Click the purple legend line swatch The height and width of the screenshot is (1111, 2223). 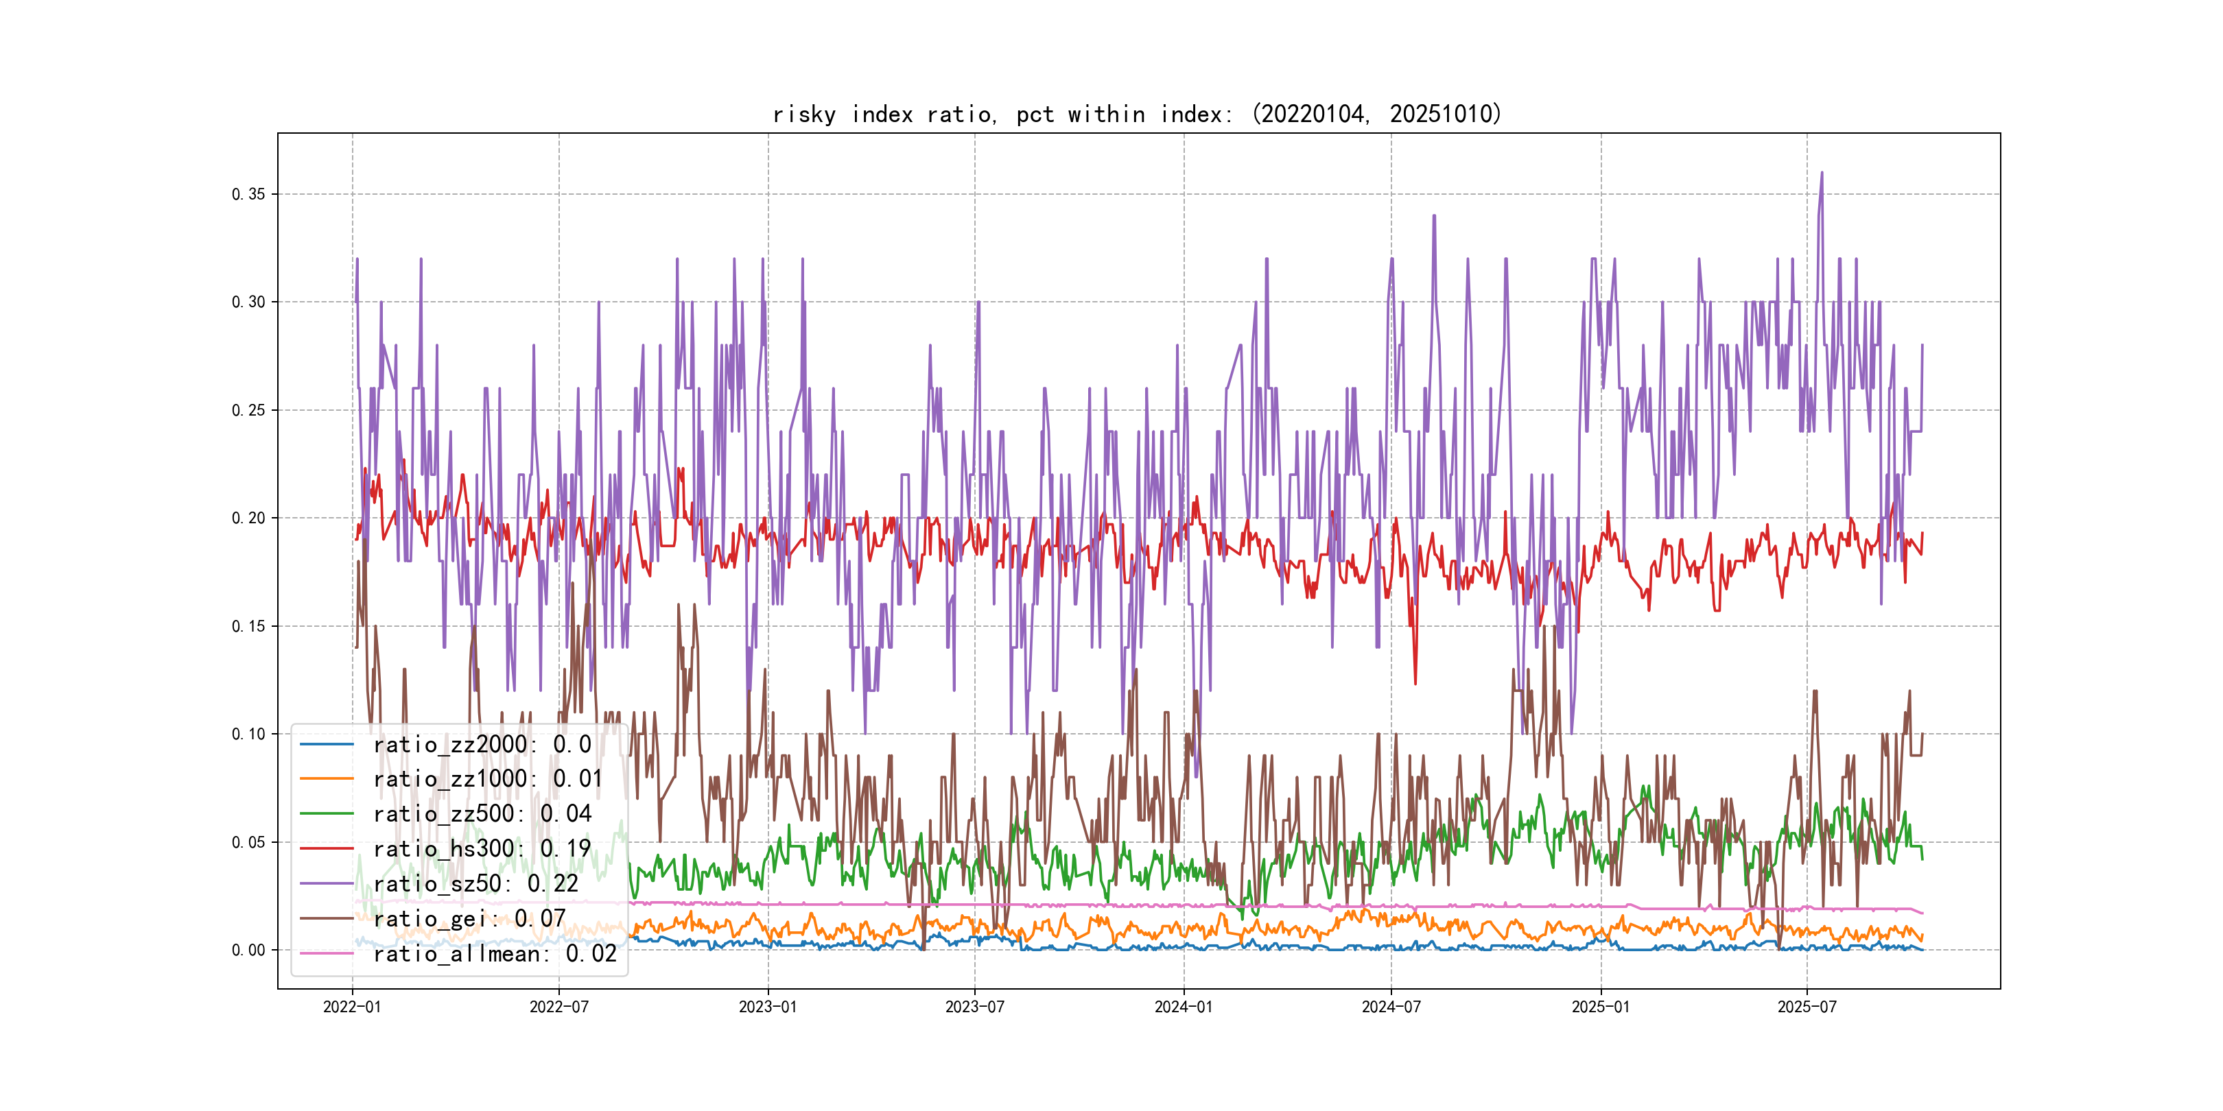pos(326,883)
